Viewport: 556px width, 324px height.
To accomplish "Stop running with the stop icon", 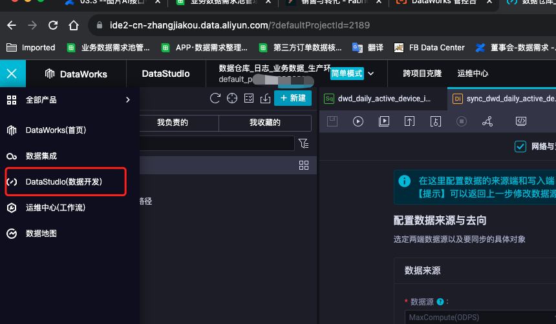I will click(x=462, y=121).
